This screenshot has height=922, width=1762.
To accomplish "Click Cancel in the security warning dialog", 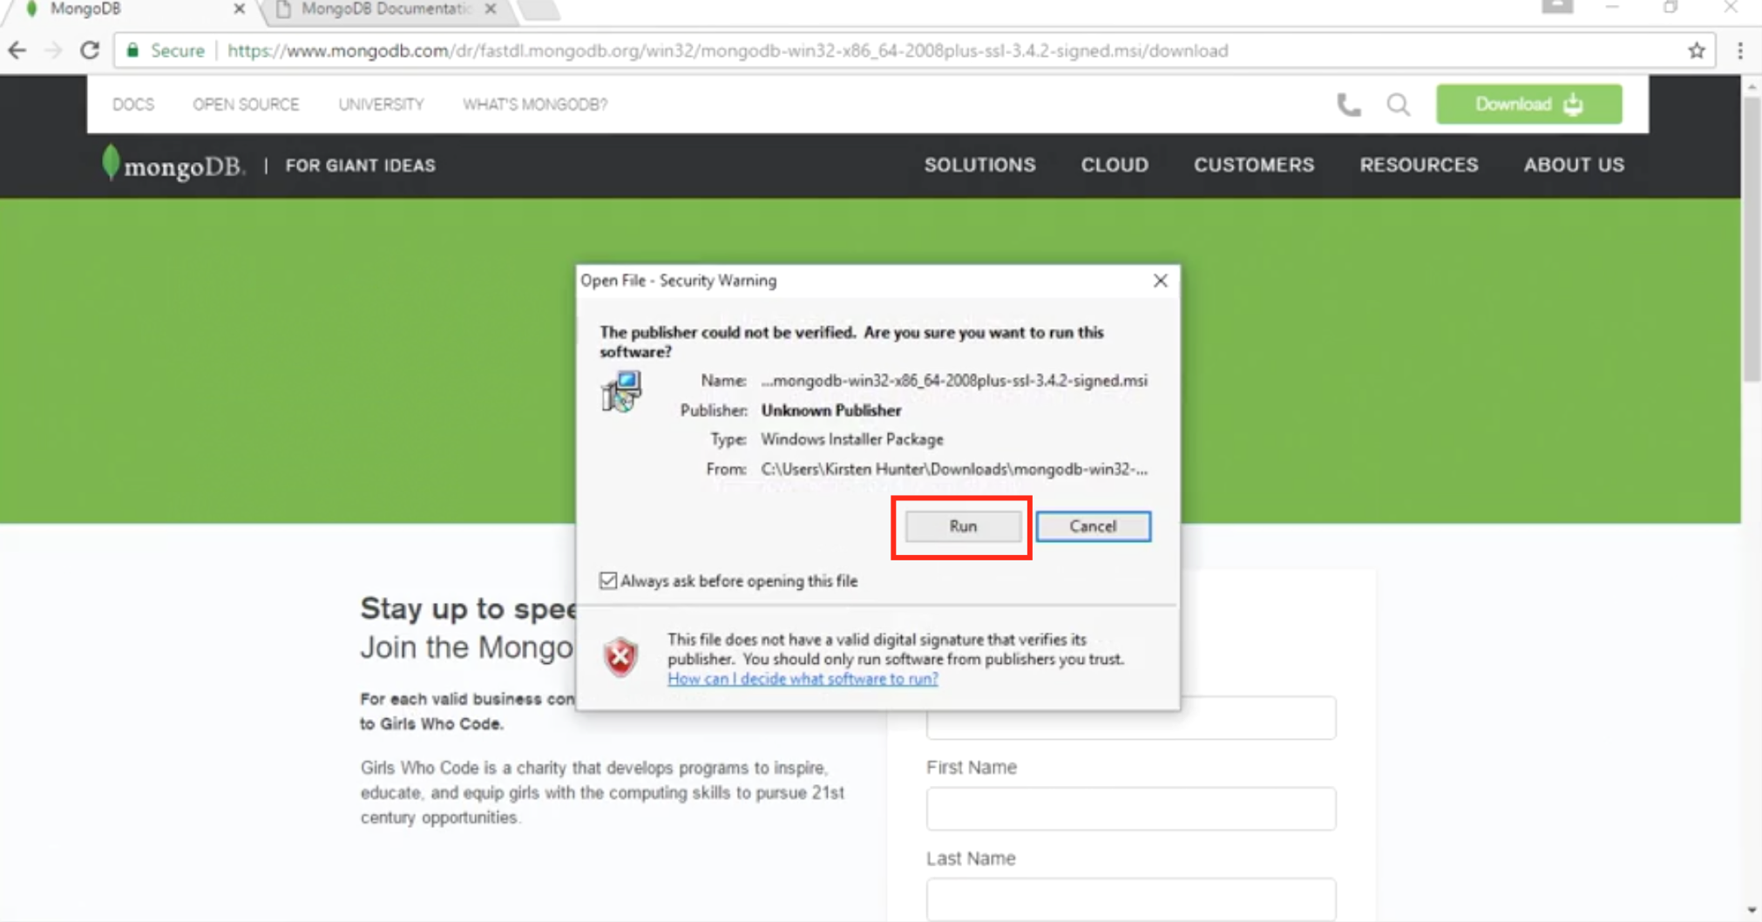I will (x=1093, y=526).
